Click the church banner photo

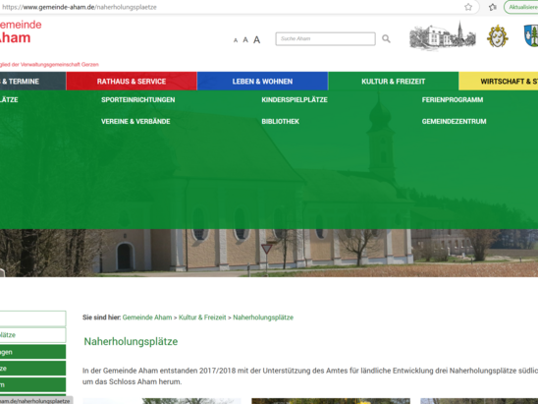click(269, 254)
